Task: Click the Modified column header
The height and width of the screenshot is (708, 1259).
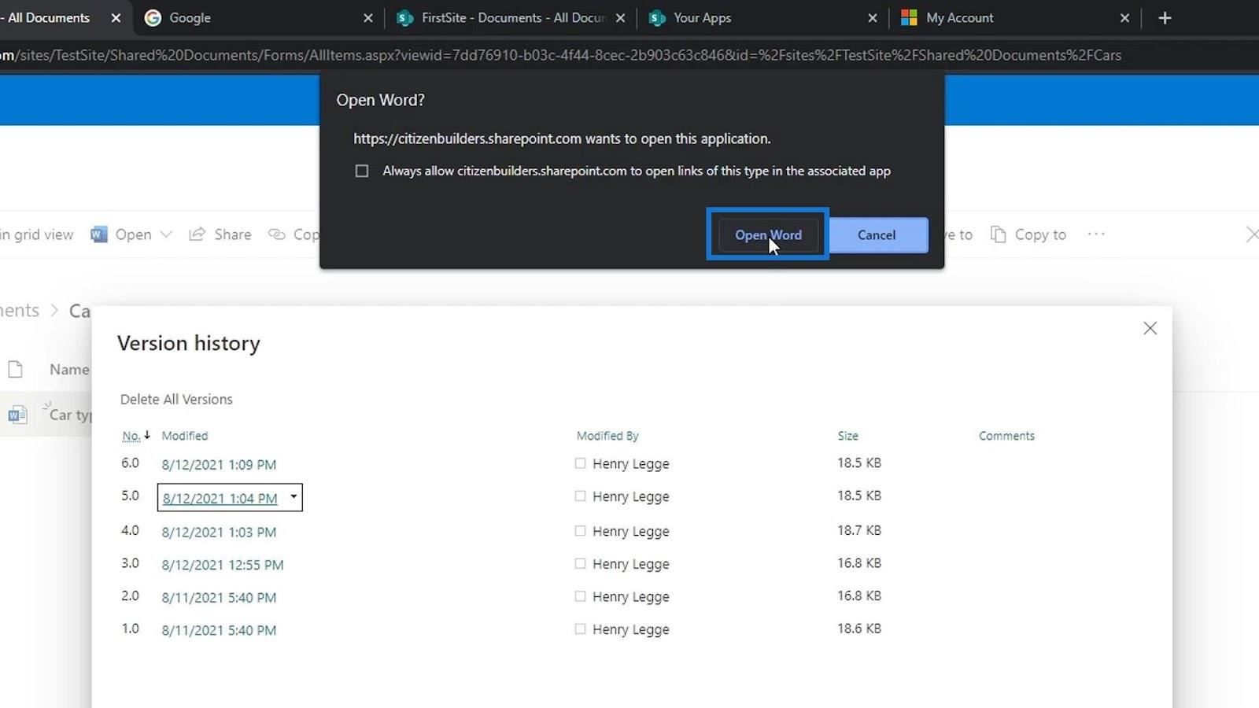Action: pyautogui.click(x=185, y=436)
